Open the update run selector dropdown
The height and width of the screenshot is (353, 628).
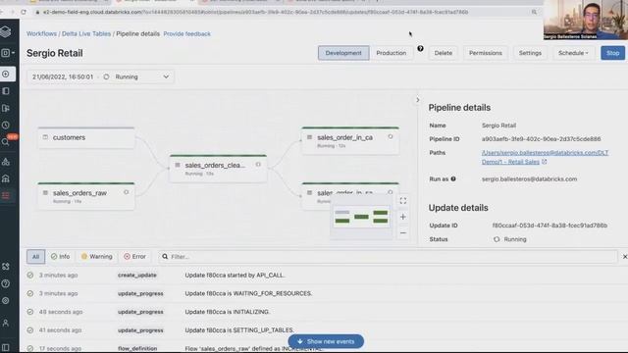100,76
